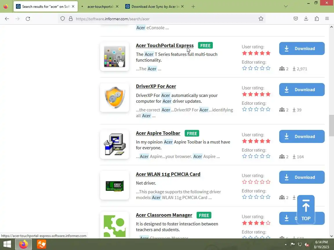Close the acer-touchportal tab
Viewport: 334px width, 250px height.
[117, 7]
